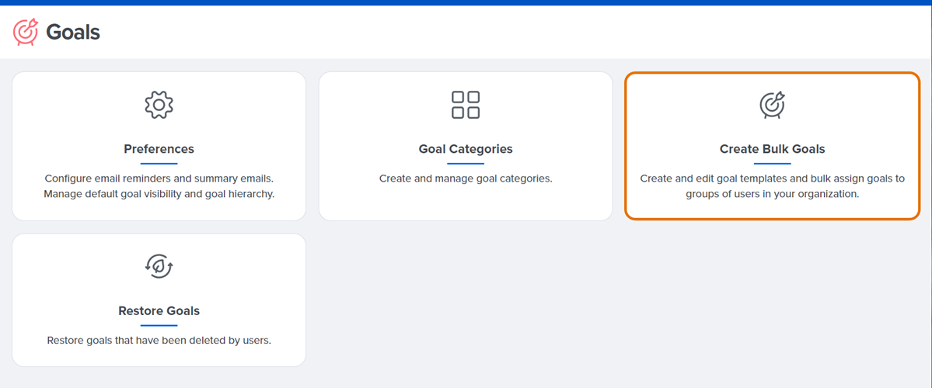The width and height of the screenshot is (932, 388).
Task: Click the Create Bulk Goals target icon
Action: pos(772,105)
